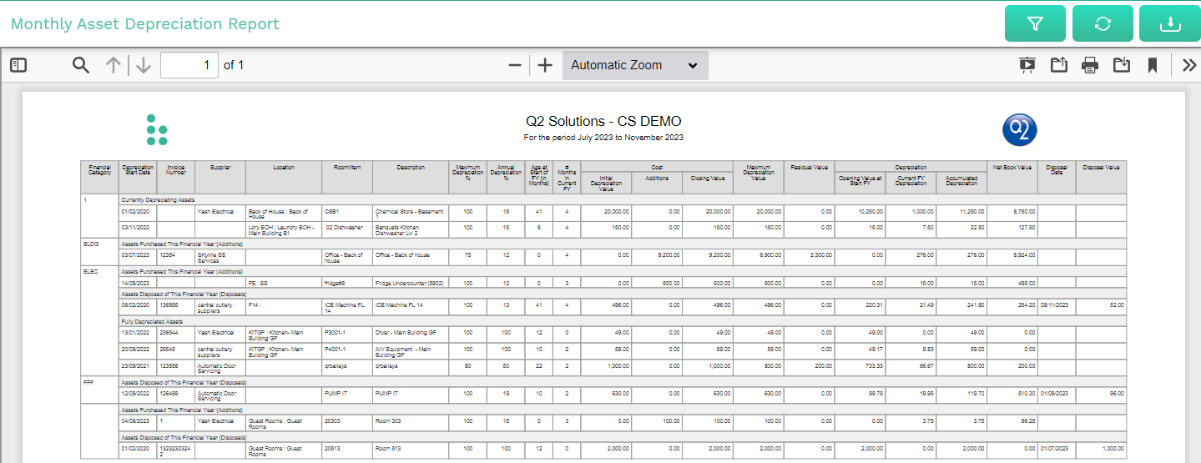Viewport: 1201px width, 463px height.
Task: Expand the PDF viewer tools menu
Action: coord(1189,65)
